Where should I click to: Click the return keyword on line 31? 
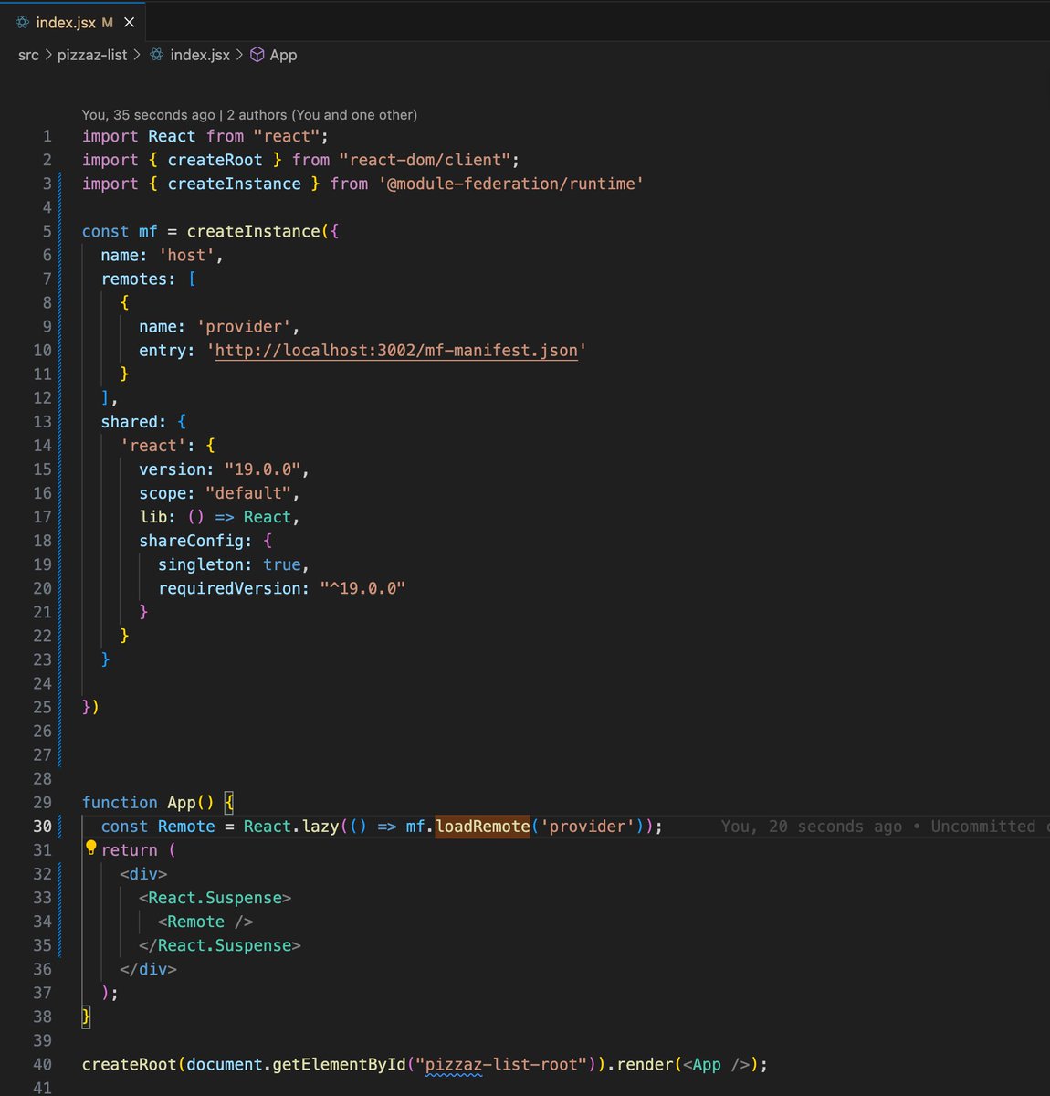tap(130, 850)
